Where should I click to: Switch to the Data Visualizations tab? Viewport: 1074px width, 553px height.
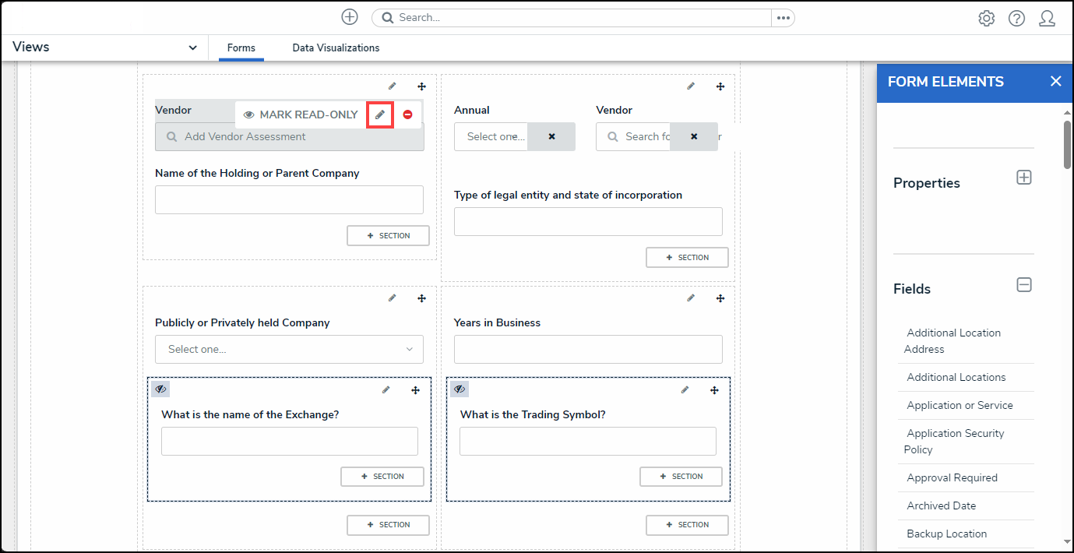[x=336, y=48]
